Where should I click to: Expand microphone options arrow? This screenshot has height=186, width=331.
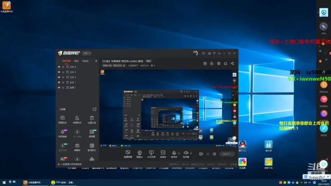point(179,153)
